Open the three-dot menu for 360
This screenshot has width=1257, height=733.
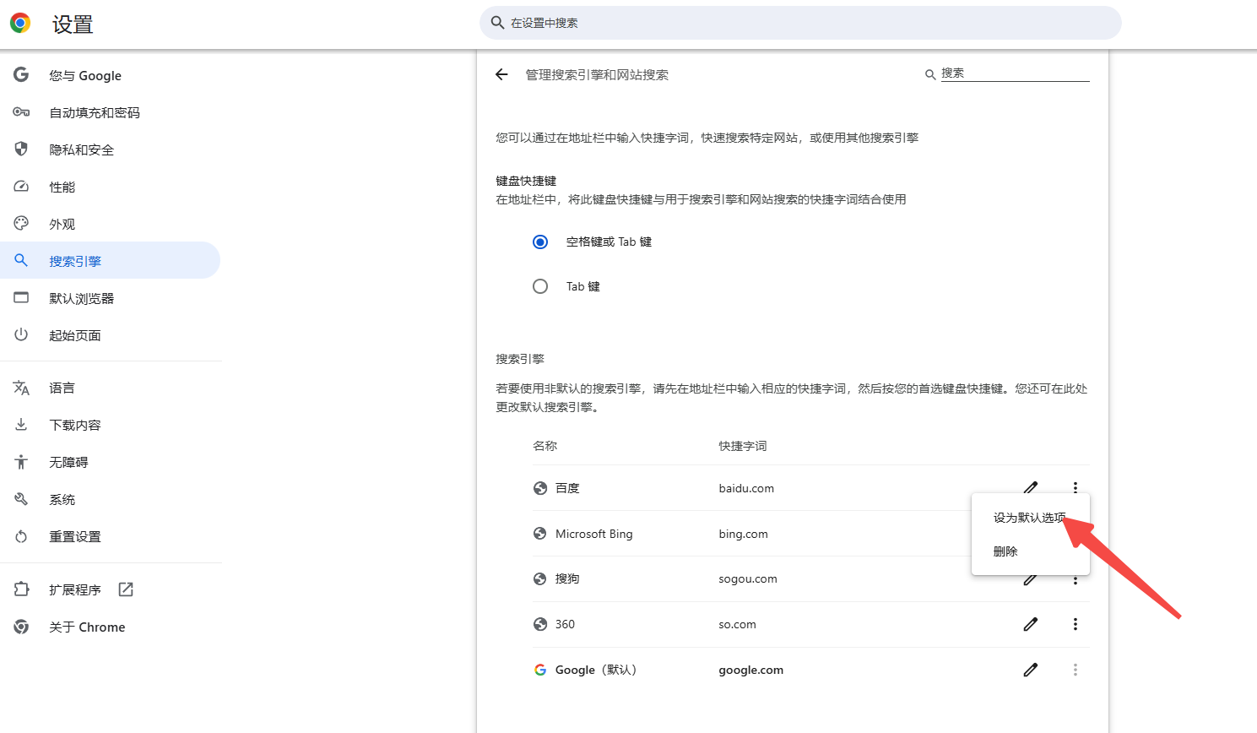tap(1075, 623)
